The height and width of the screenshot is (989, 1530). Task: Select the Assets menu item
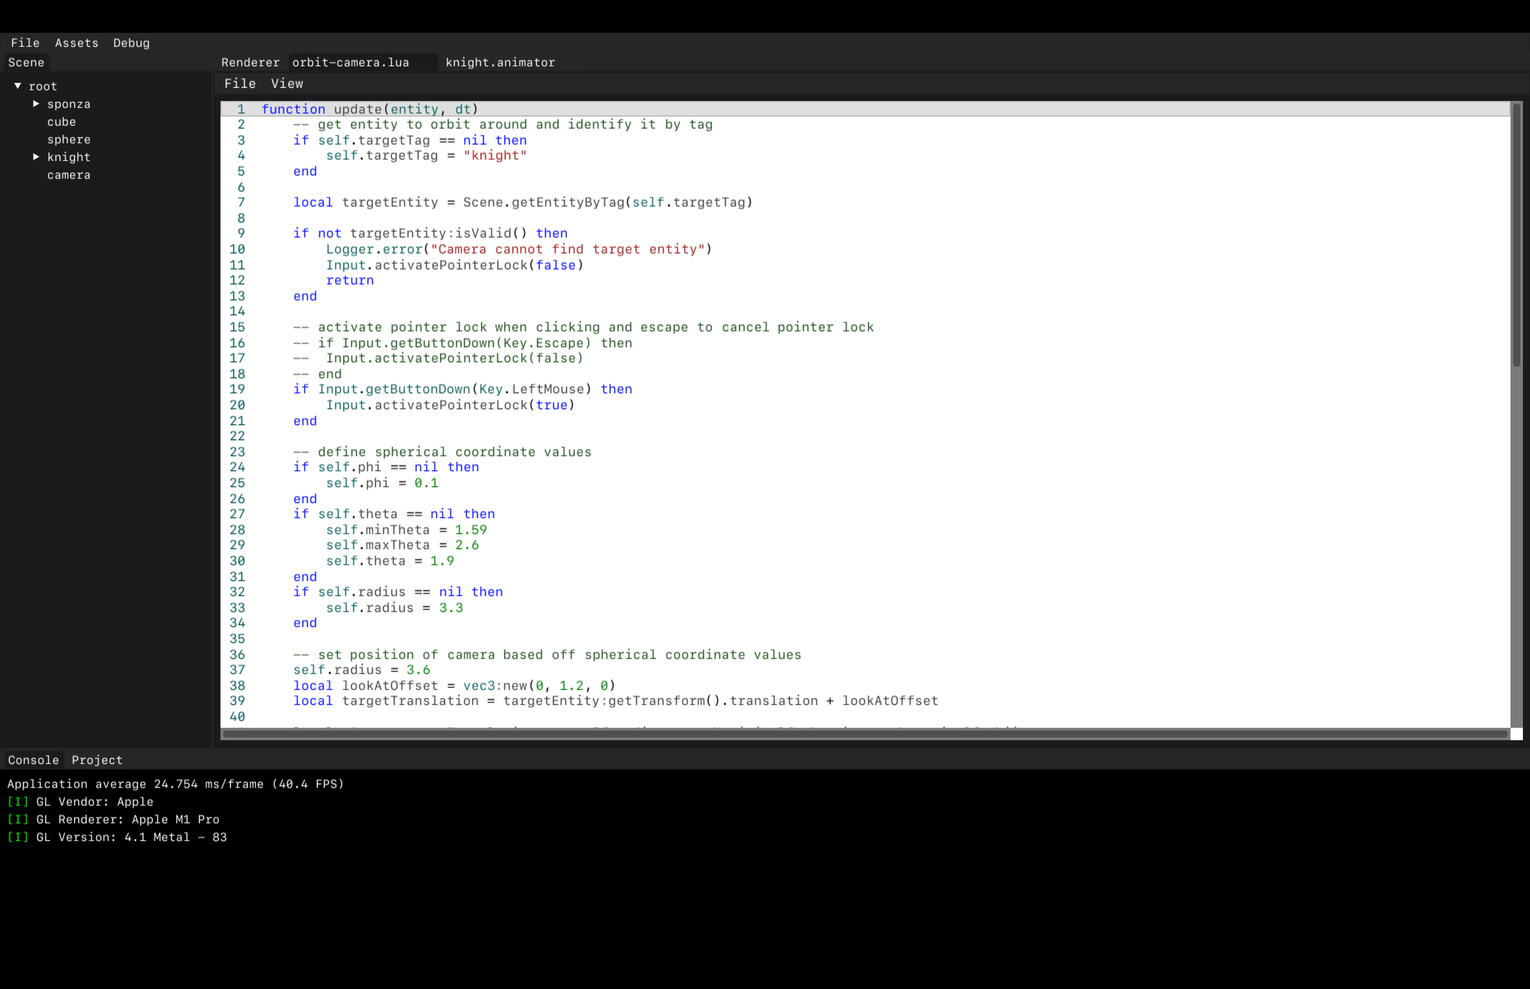point(76,42)
